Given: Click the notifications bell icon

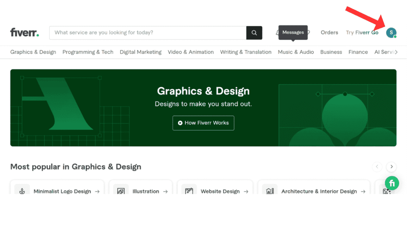Looking at the screenshot, I should coord(277,33).
